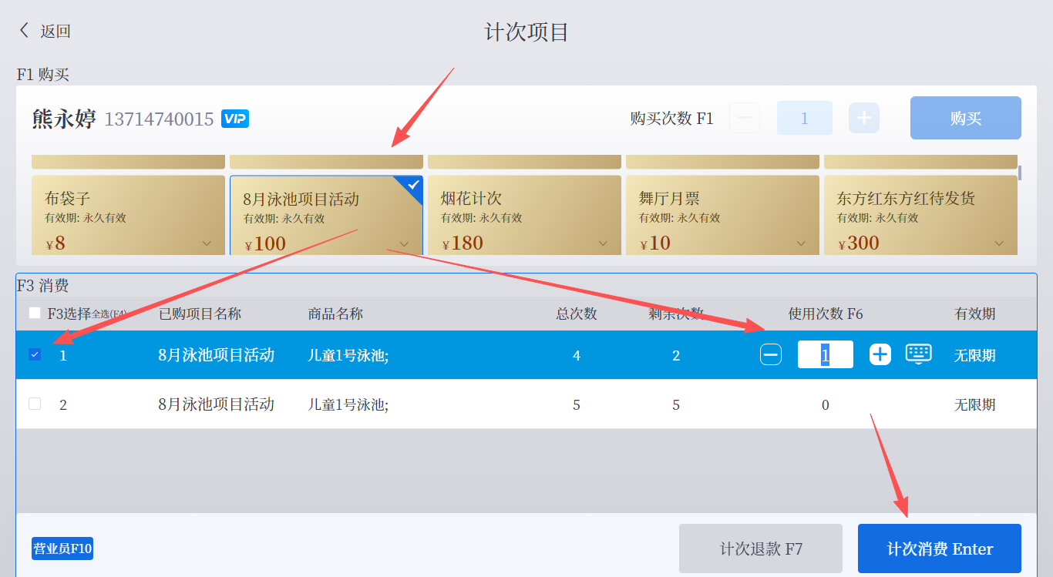
Task: Click the 计次消费 Enter button
Action: [940, 548]
